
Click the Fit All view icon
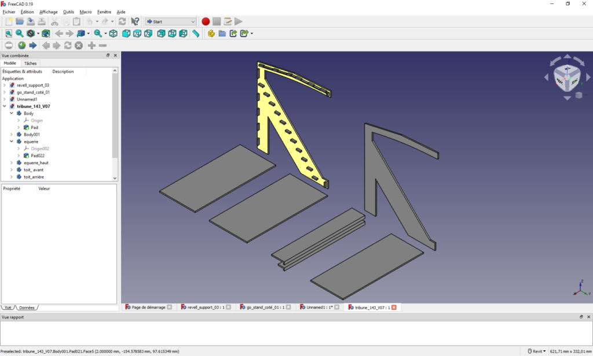pyautogui.click(x=8, y=34)
